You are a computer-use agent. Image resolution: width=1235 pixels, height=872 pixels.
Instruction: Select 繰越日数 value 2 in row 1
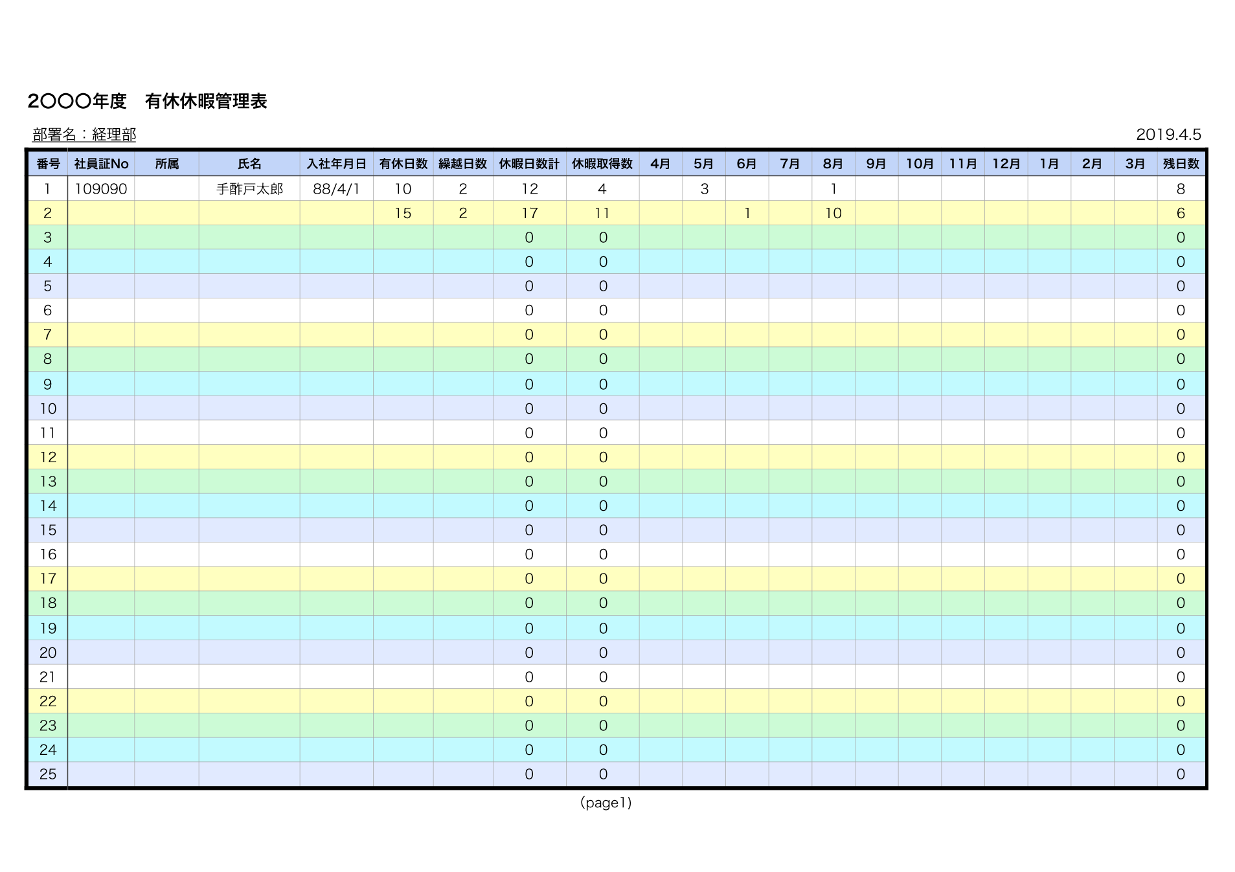pos(462,189)
